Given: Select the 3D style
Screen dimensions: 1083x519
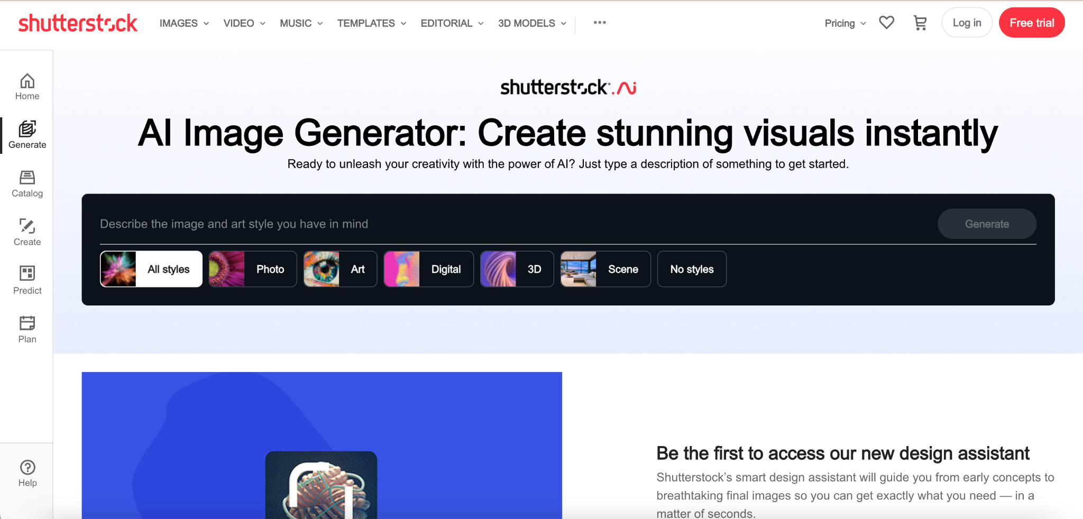Looking at the screenshot, I should [517, 269].
